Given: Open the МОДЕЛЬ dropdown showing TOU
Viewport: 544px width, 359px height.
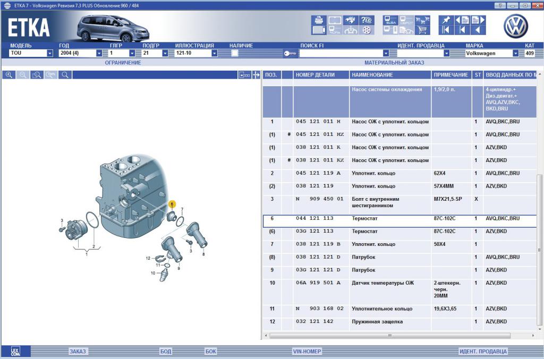Looking at the screenshot, I should tap(31, 53).
